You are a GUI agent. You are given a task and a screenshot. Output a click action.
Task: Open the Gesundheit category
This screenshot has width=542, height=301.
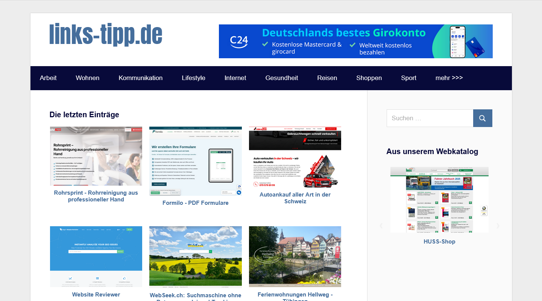(281, 78)
